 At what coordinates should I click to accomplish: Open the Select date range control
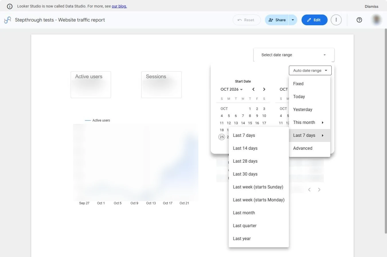tap(294, 55)
